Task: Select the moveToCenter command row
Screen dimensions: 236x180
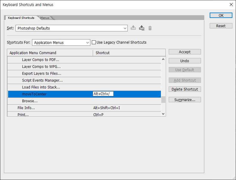Action: click(x=84, y=94)
